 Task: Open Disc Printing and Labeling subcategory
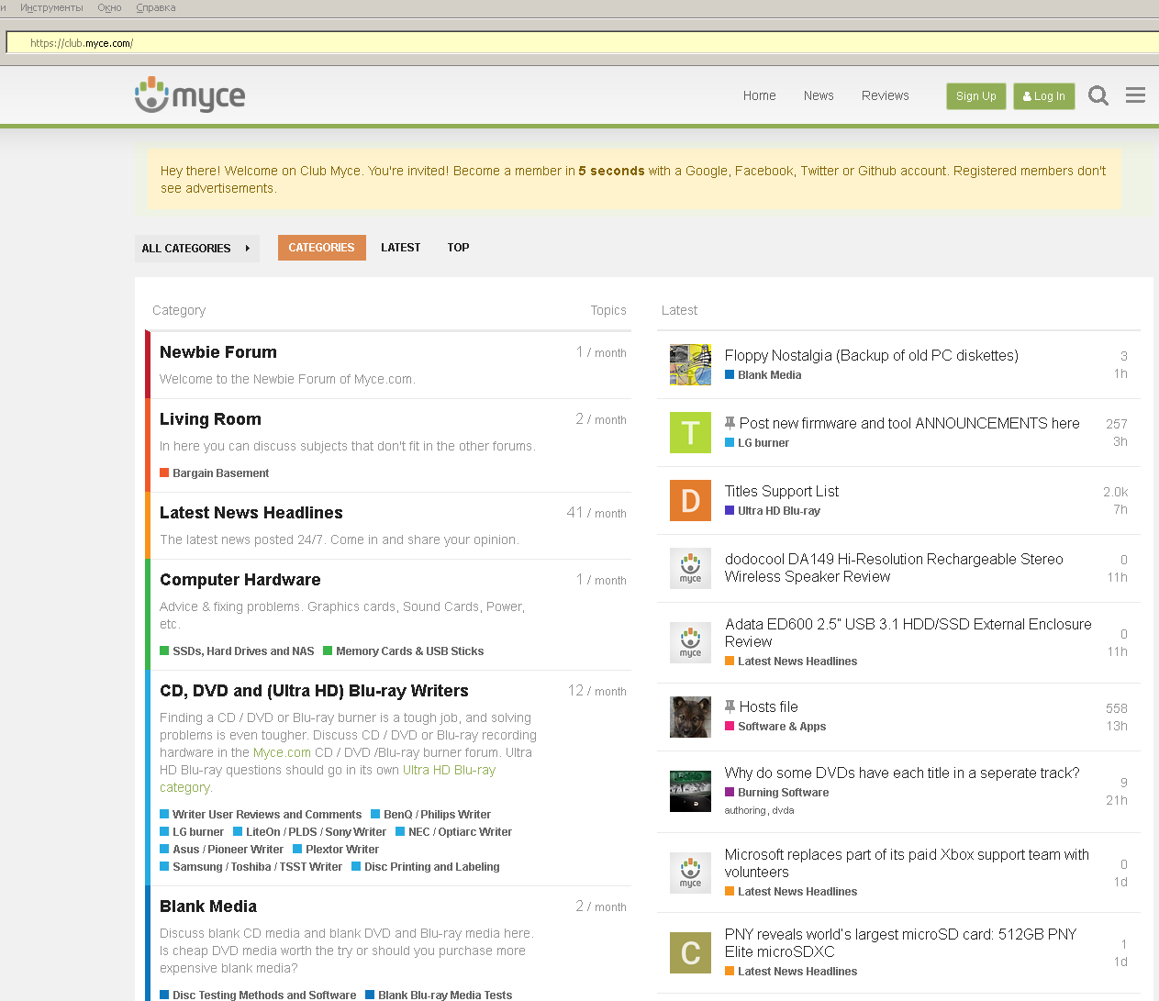point(426,867)
